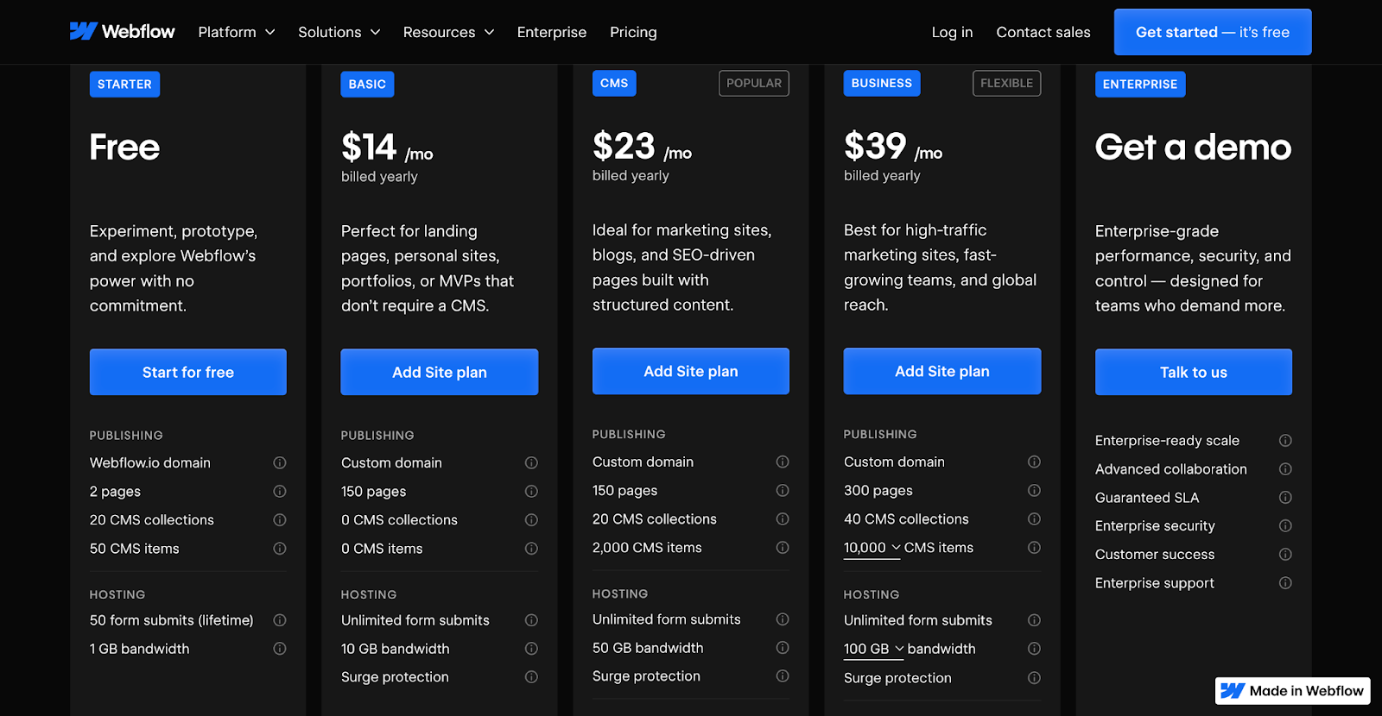1382x716 pixels.
Task: Expand the Platform menu
Action: (x=237, y=32)
